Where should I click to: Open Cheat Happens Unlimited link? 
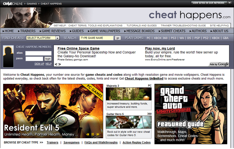tap(144, 79)
